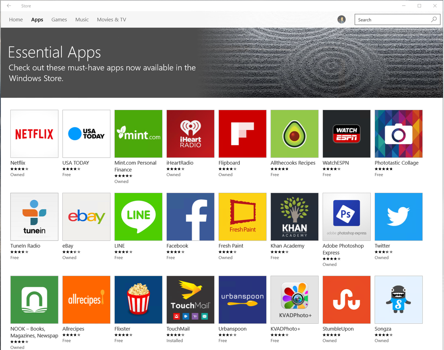Click the eBay title text
Image resolution: width=444 pixels, height=350 pixels.
(68, 246)
